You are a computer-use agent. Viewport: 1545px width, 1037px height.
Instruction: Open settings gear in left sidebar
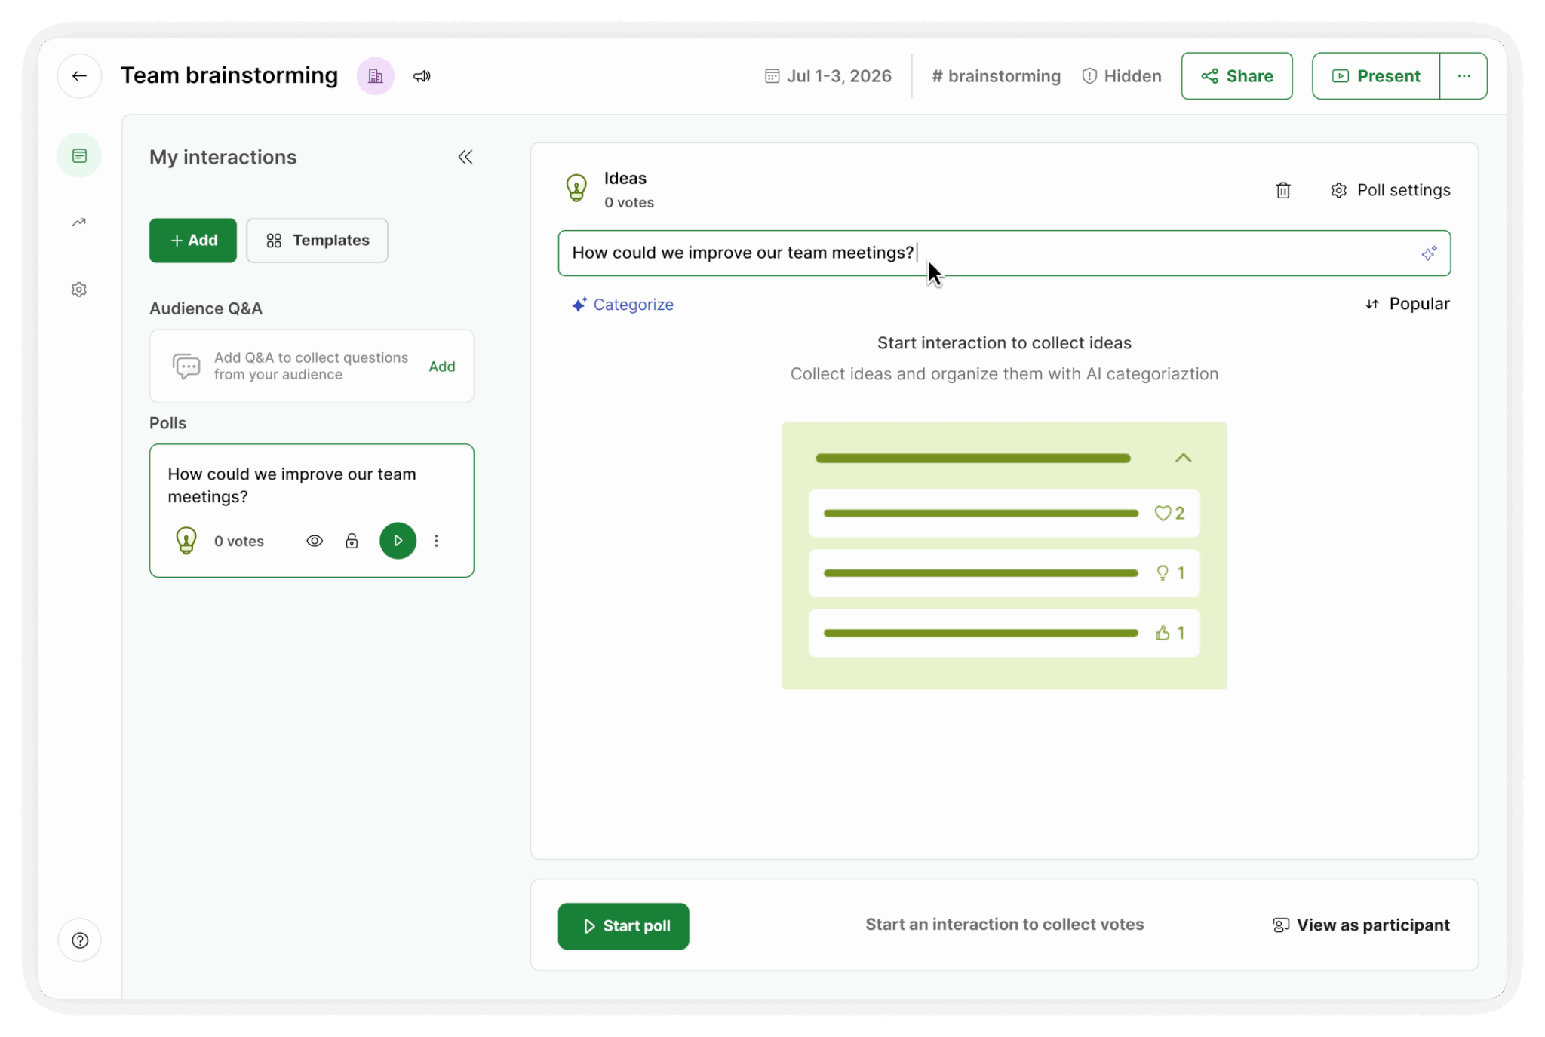pos(79,290)
